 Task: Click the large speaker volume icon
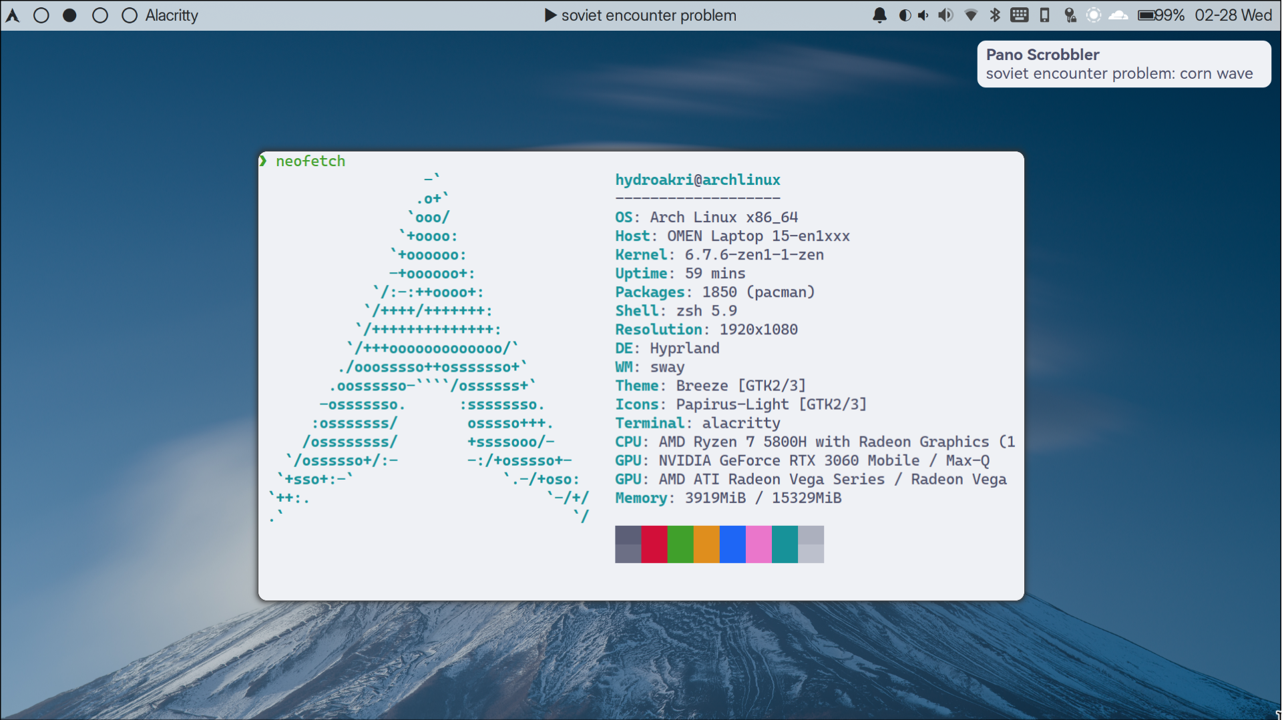click(x=945, y=15)
